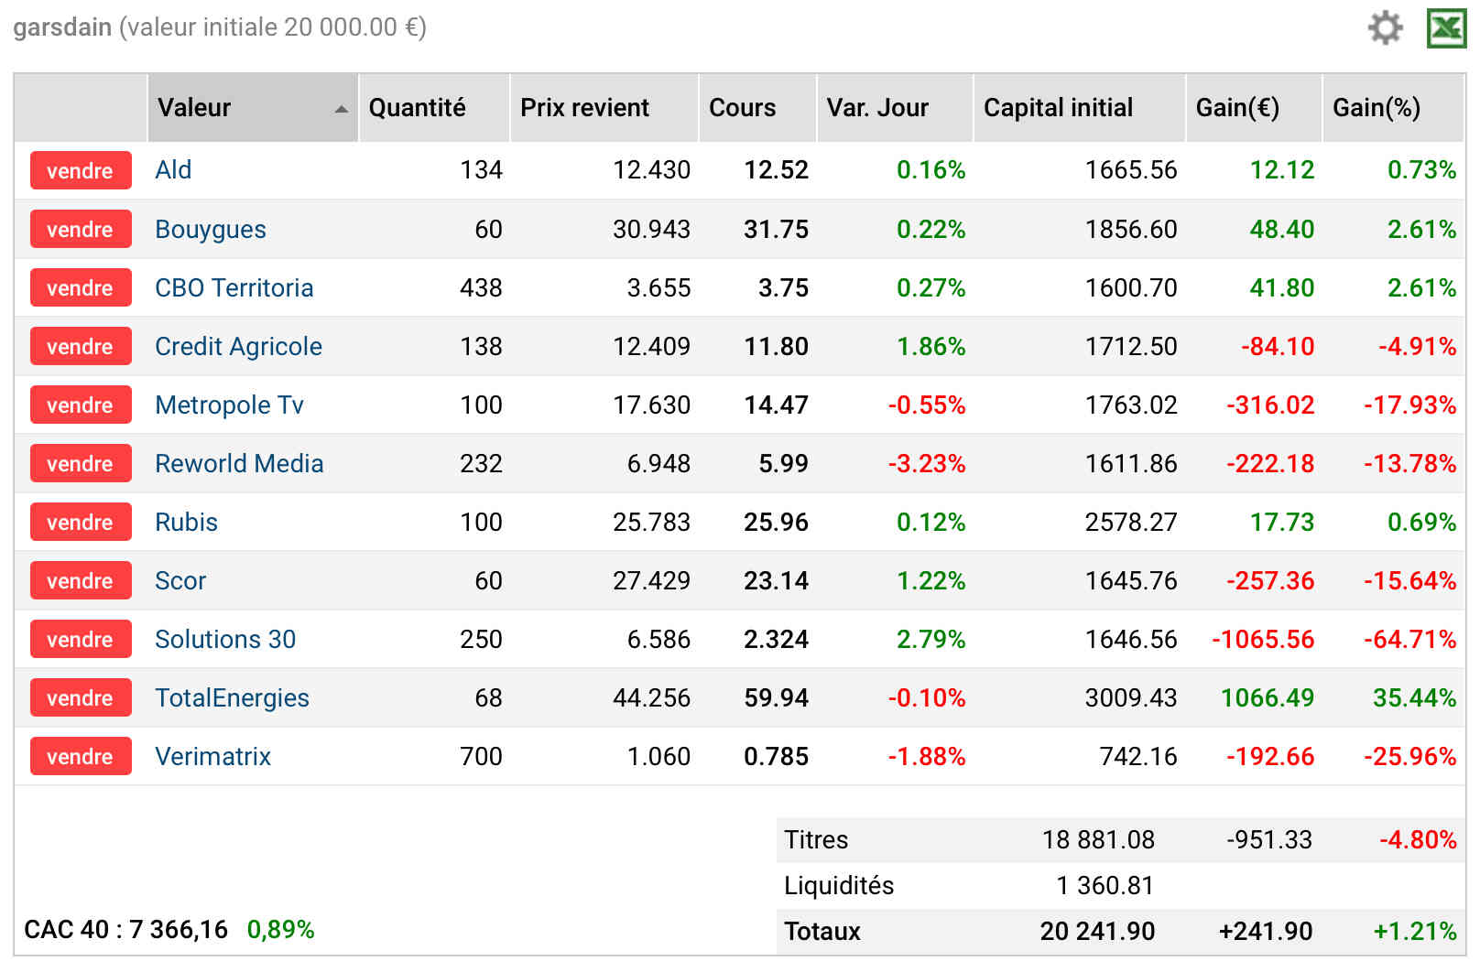This screenshot has height=961, width=1480.
Task: Click Scor daily variation 1.22%
Action: [930, 580]
